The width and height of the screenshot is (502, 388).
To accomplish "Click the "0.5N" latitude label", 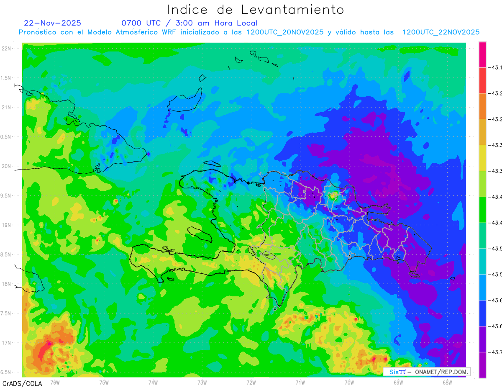I will [6, 137].
